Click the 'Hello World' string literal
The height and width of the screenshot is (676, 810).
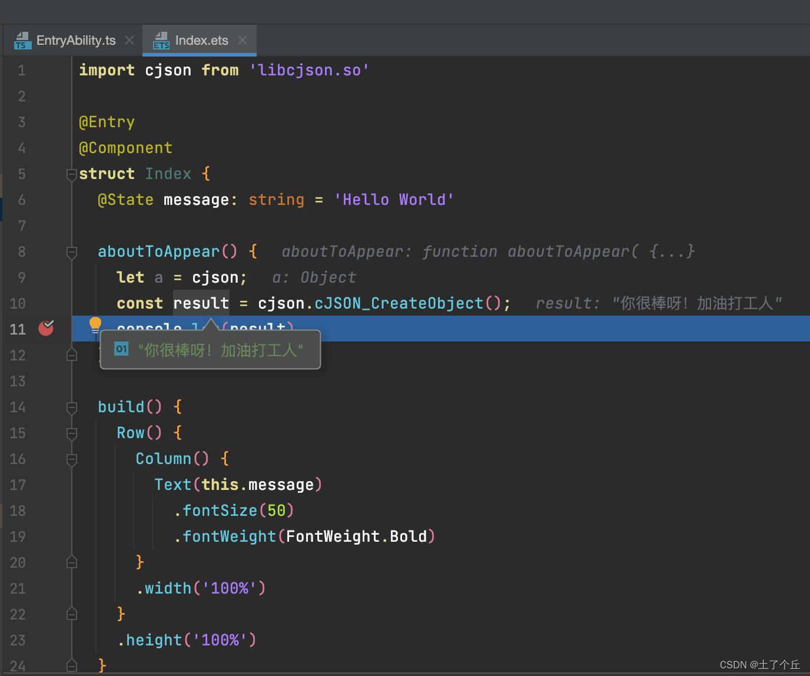coord(394,200)
